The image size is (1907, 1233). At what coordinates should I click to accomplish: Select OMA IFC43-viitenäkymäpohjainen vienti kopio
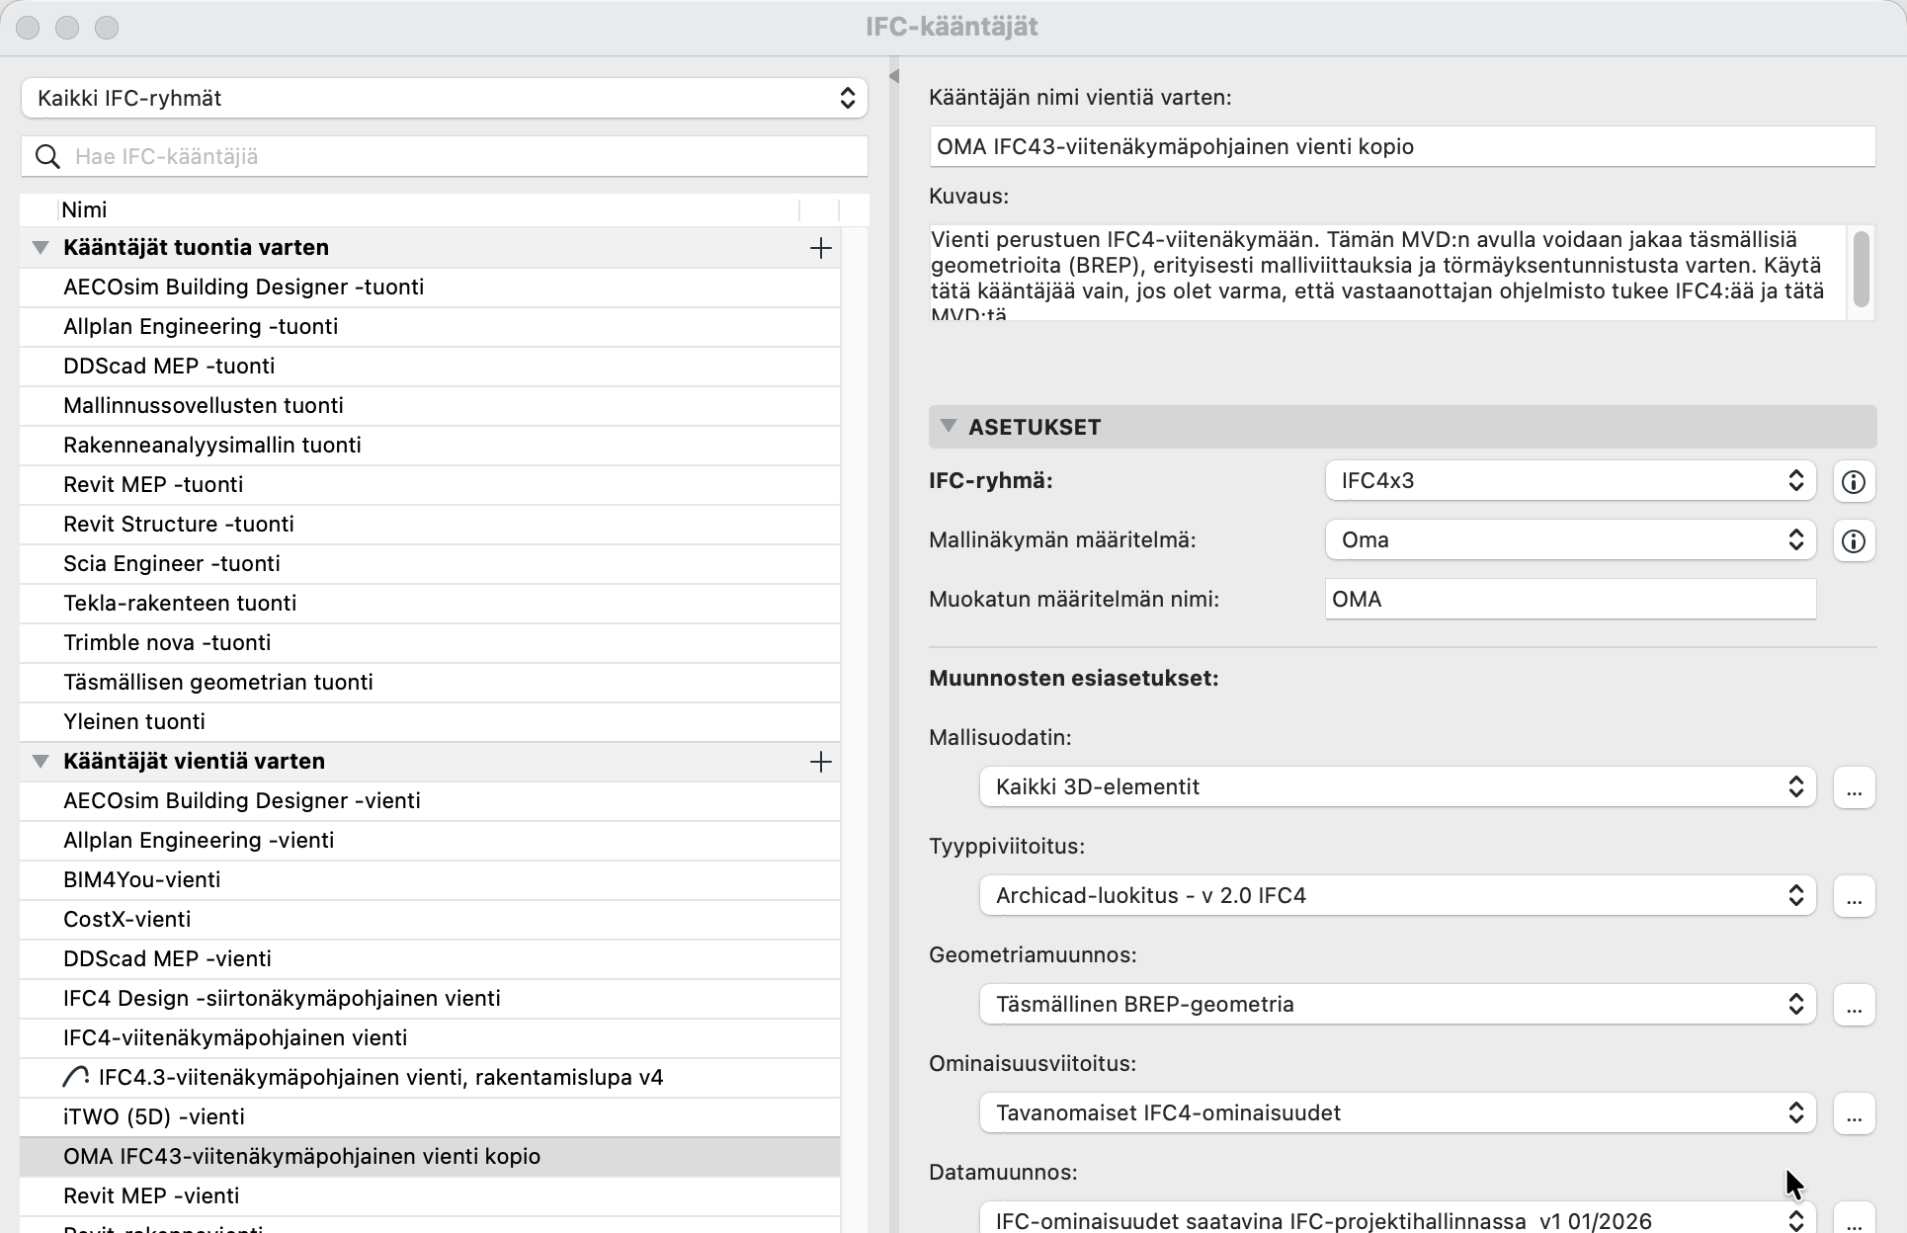[430, 1157]
